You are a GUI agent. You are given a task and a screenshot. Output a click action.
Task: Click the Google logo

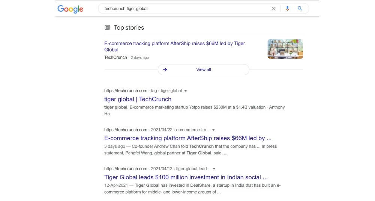(x=70, y=9)
